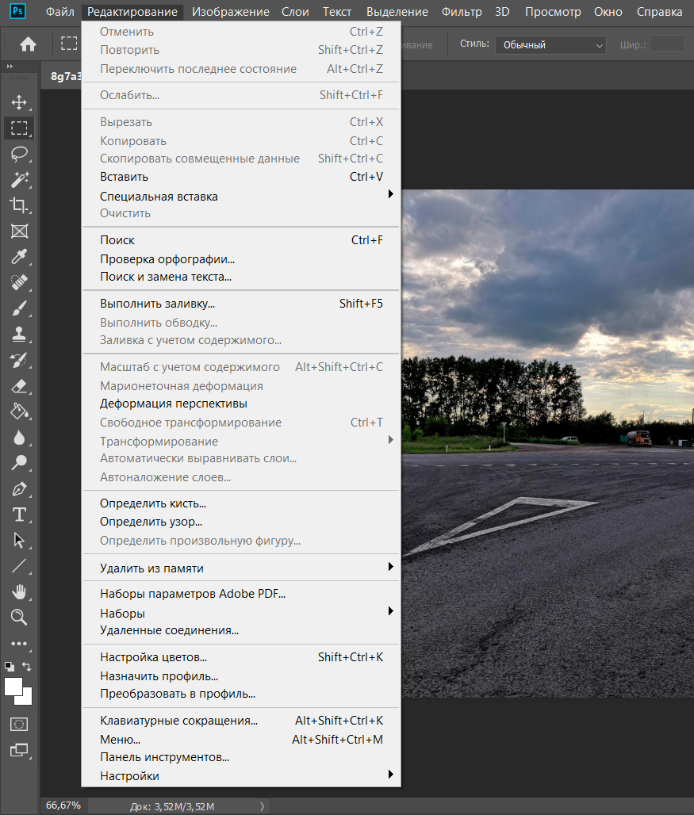
Task: Open the Изображение menu
Action: [x=231, y=12]
